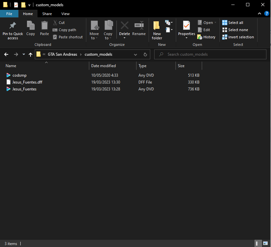The width and height of the screenshot is (271, 247).
Task: Go forward with the right arrow
Action: tap(16, 55)
